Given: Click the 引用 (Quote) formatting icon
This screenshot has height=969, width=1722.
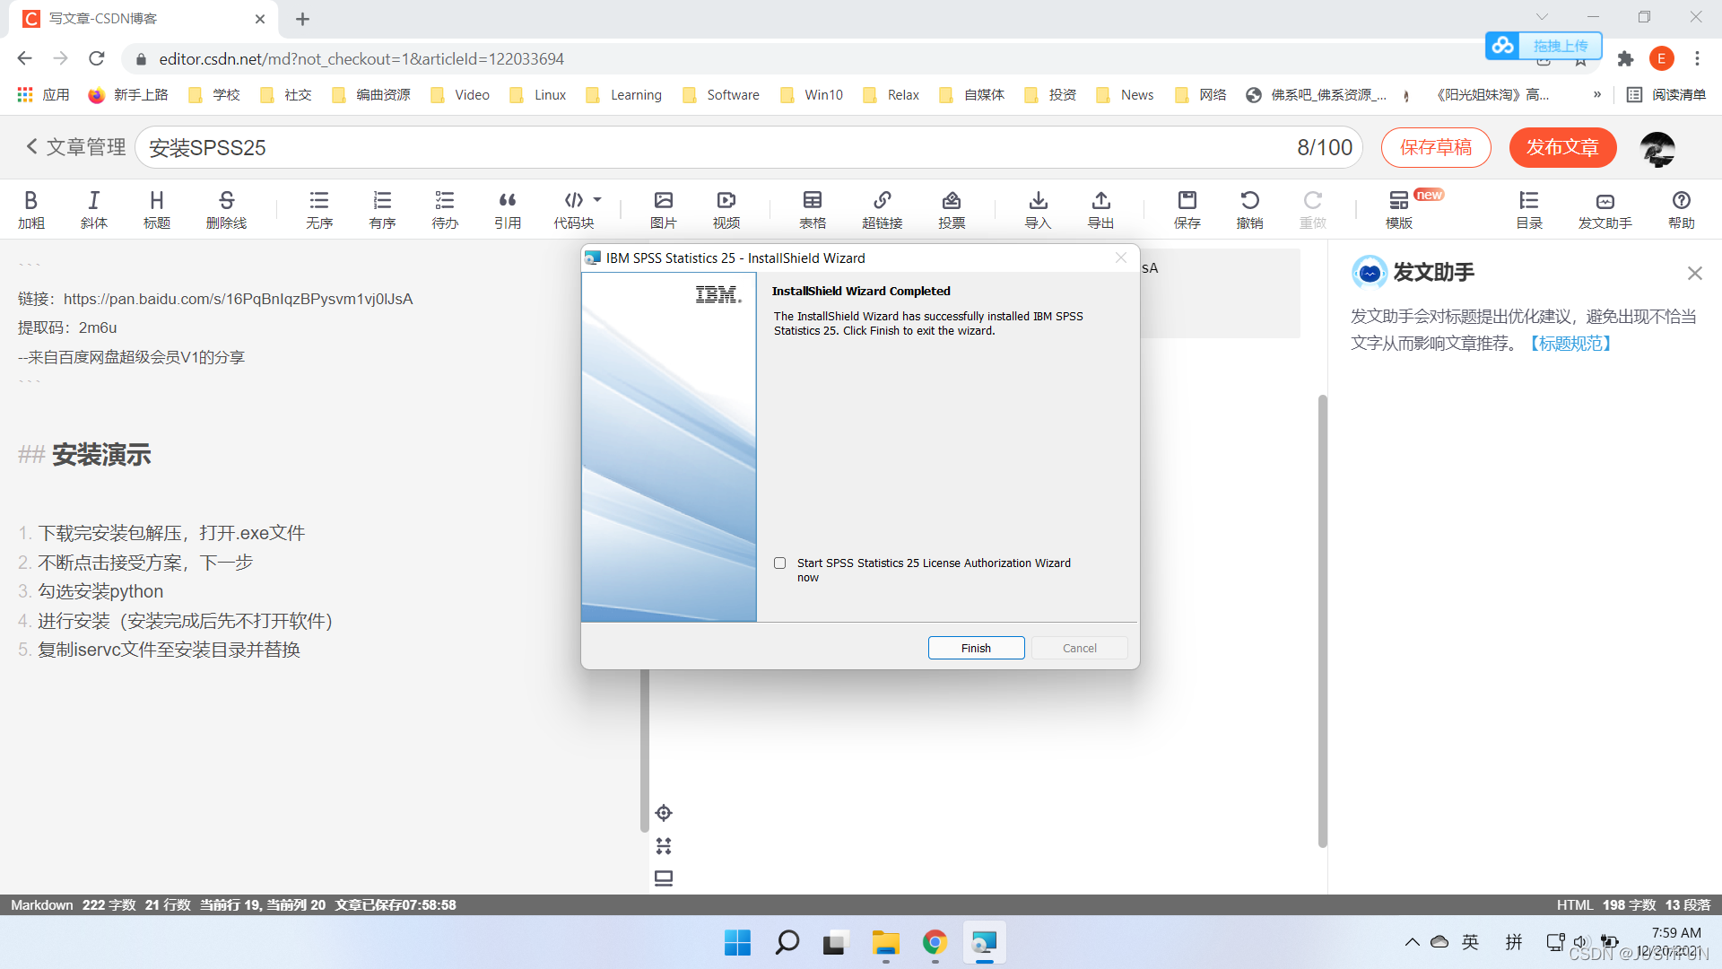Looking at the screenshot, I should [x=508, y=207].
